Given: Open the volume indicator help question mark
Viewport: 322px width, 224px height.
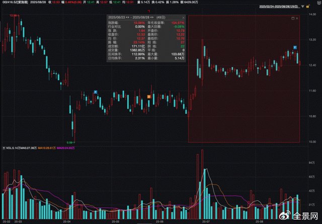Looking at the screenshot, I should tap(4, 148).
